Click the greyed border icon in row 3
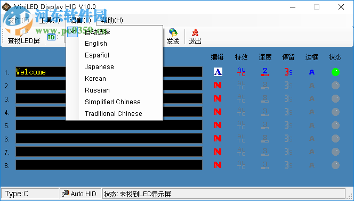Screen dimensions: 354x201 click(x=312, y=98)
